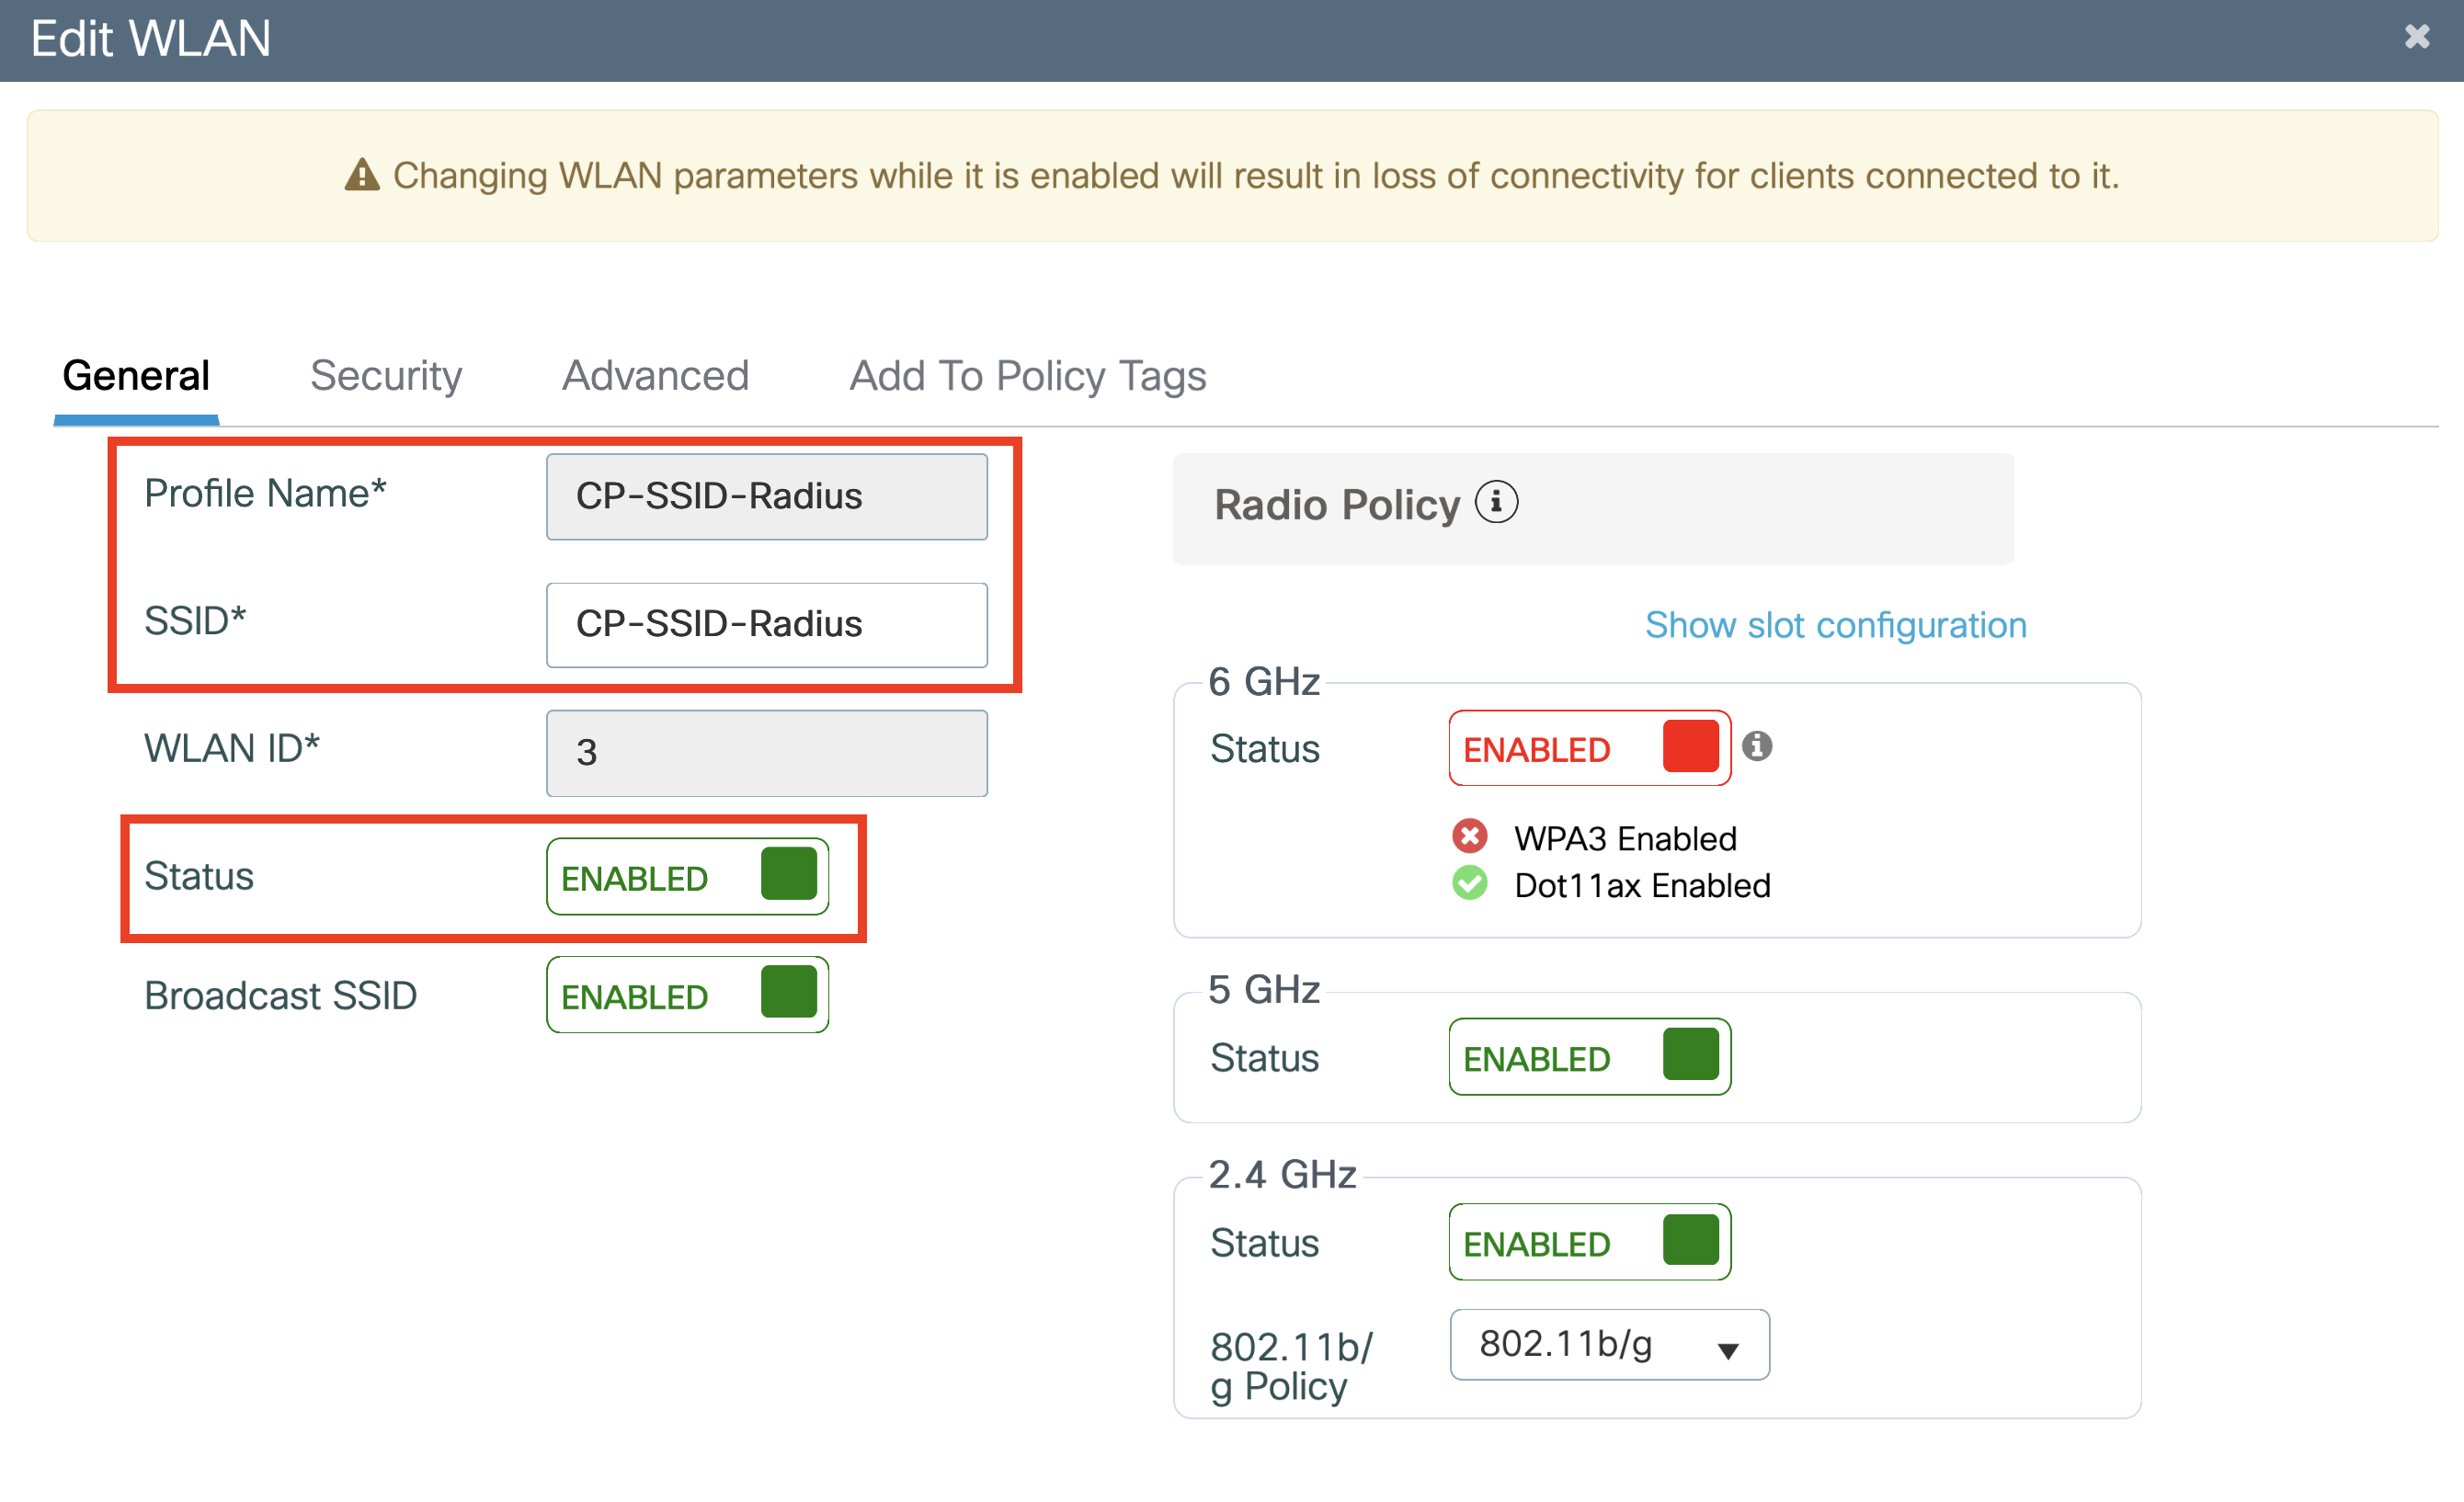Screen dimensions: 2464x1502
Task: Open the 802.11b/g Policy dropdown
Action: pos(1608,1345)
